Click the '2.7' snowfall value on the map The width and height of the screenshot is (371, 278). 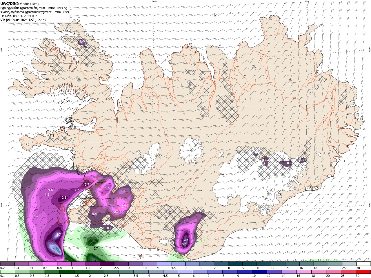[87, 184]
